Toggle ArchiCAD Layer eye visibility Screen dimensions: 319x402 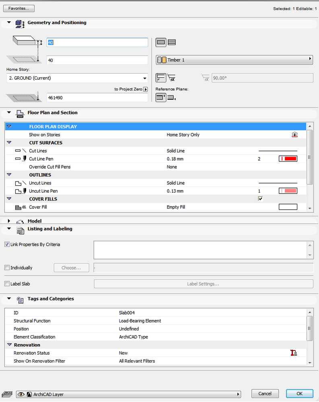click(x=21, y=394)
